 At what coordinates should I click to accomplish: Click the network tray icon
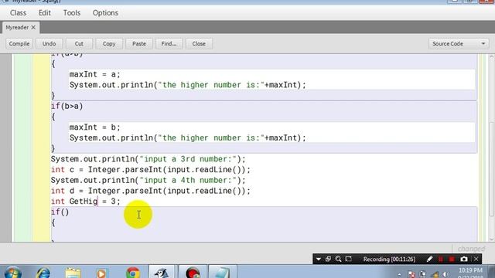[435, 275]
